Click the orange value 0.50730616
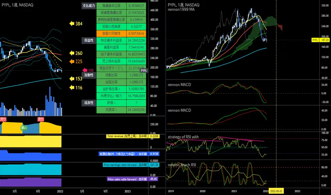Viewport: 331px width, 195px height. click(x=136, y=34)
